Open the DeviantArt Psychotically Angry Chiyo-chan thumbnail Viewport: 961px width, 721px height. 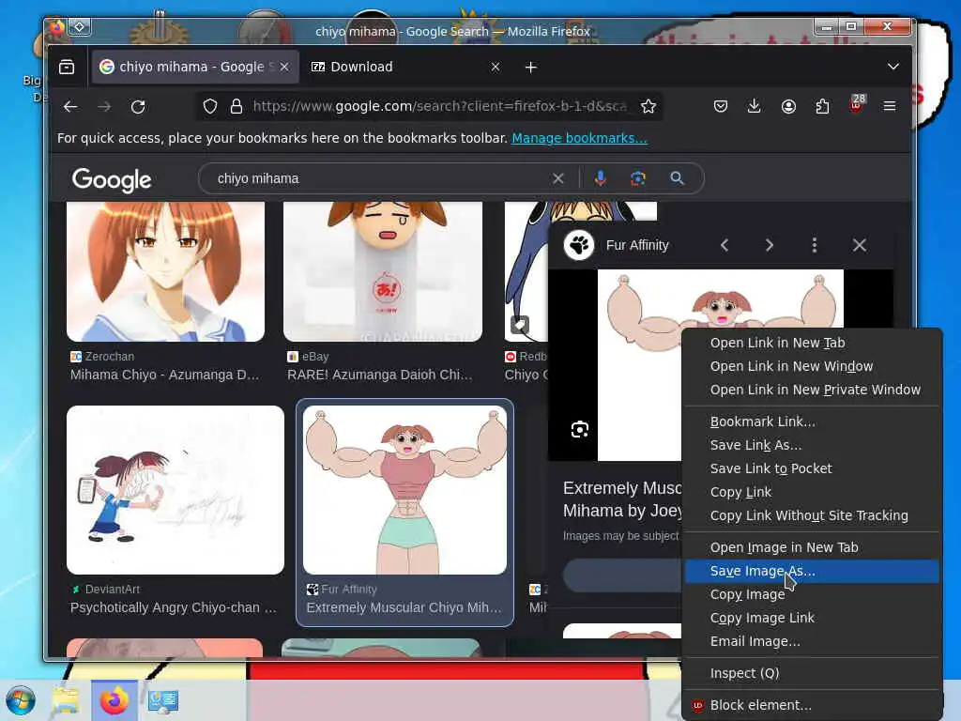(175, 490)
